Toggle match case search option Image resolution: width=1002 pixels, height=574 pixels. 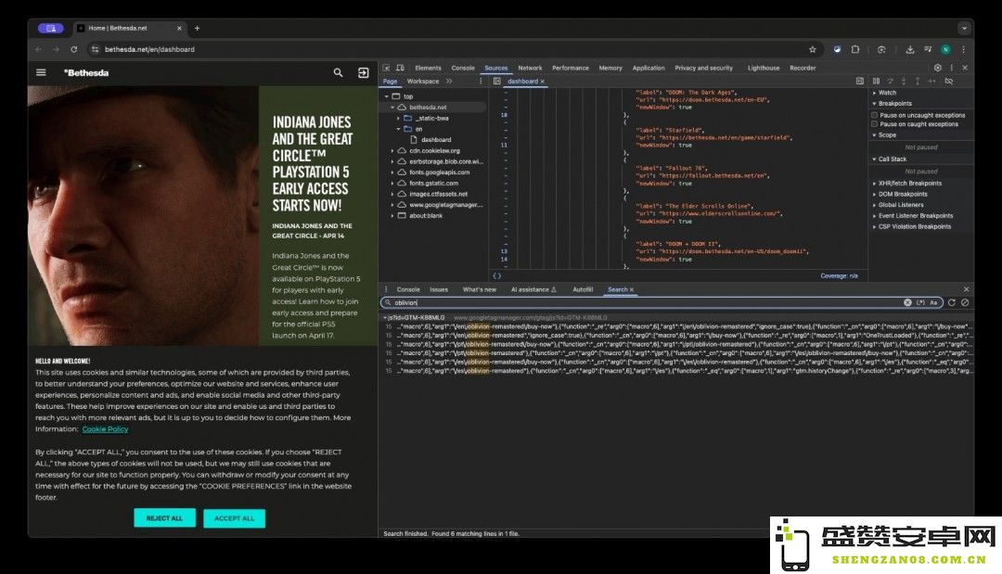(933, 302)
